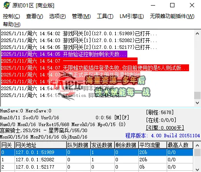Click log panel scroll down arrow

pyautogui.click(x=197, y=103)
